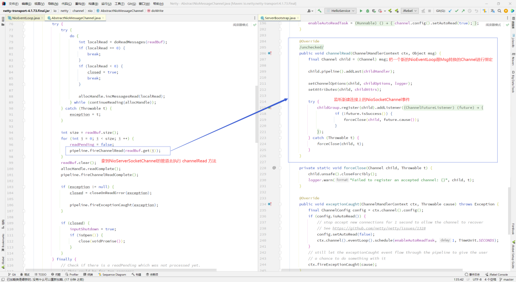
Task: Open the user account dropdown icon
Action: point(310,11)
